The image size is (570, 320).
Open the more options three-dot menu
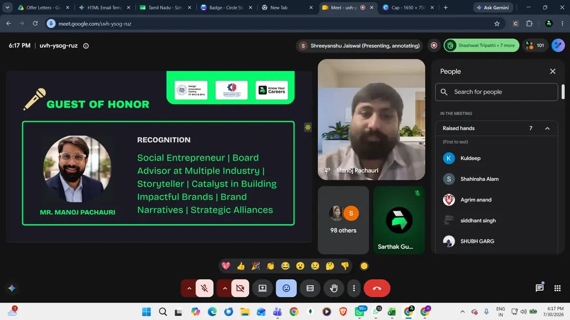(x=354, y=288)
